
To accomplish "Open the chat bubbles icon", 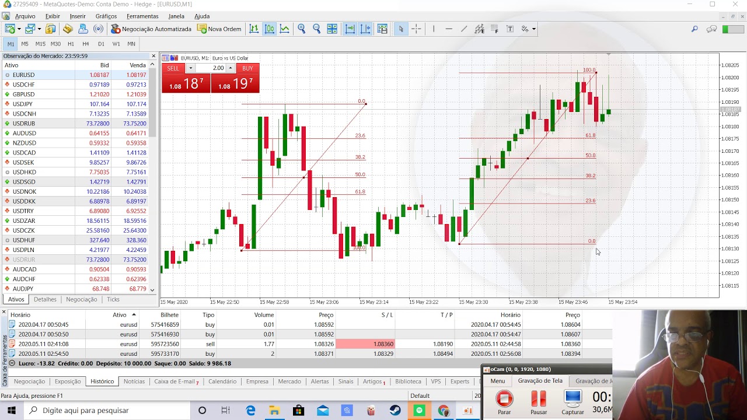I will point(711,29).
